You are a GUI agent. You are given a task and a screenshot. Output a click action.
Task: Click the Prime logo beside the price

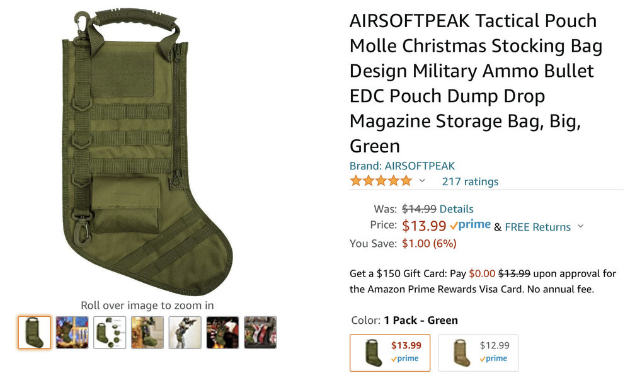point(470,226)
